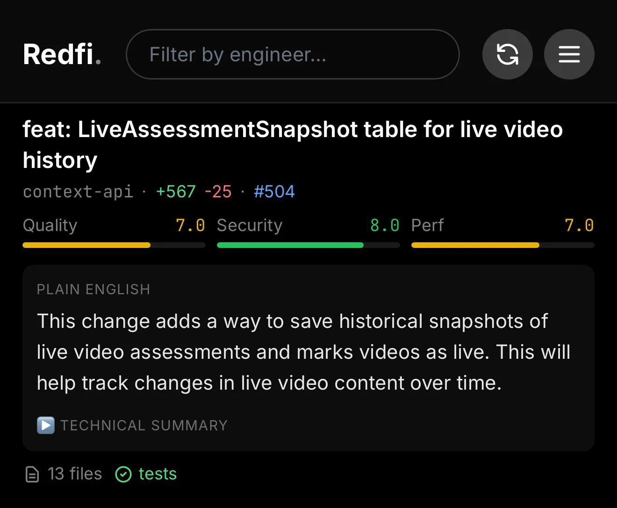Expand the Technical Summary section
This screenshot has width=617, height=508.
pyautogui.click(x=143, y=425)
